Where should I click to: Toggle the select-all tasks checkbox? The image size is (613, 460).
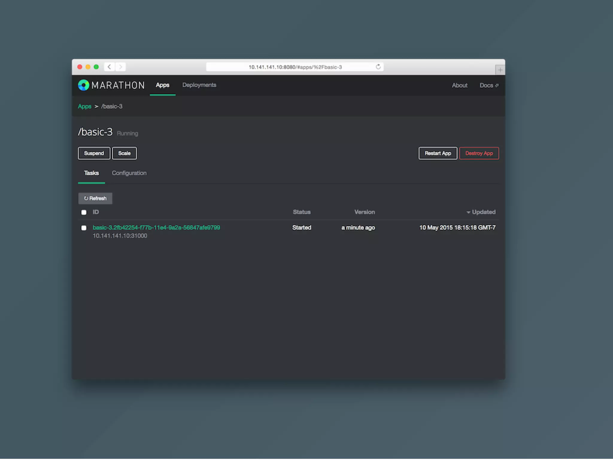coord(84,213)
